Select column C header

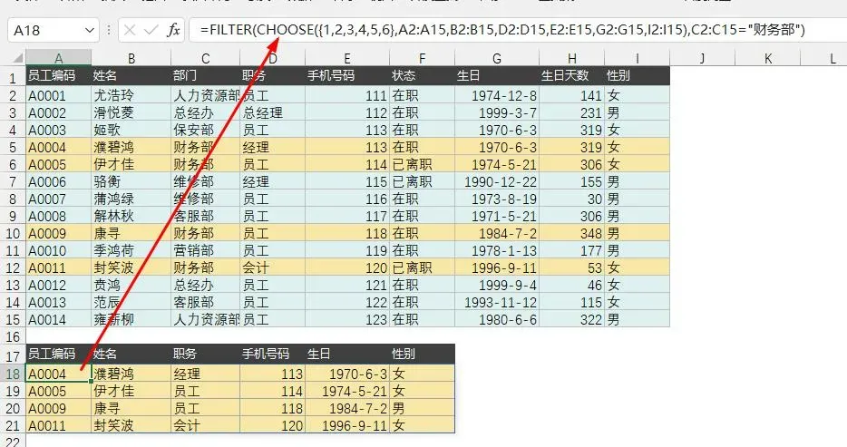pyautogui.click(x=205, y=58)
